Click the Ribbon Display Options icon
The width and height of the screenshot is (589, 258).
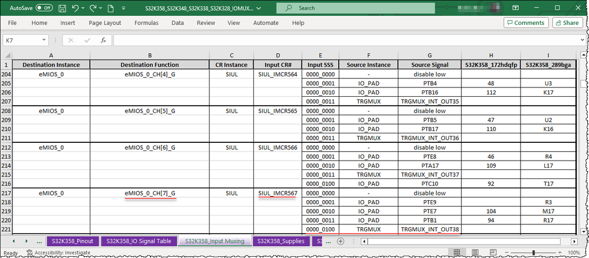pyautogui.click(x=516, y=8)
